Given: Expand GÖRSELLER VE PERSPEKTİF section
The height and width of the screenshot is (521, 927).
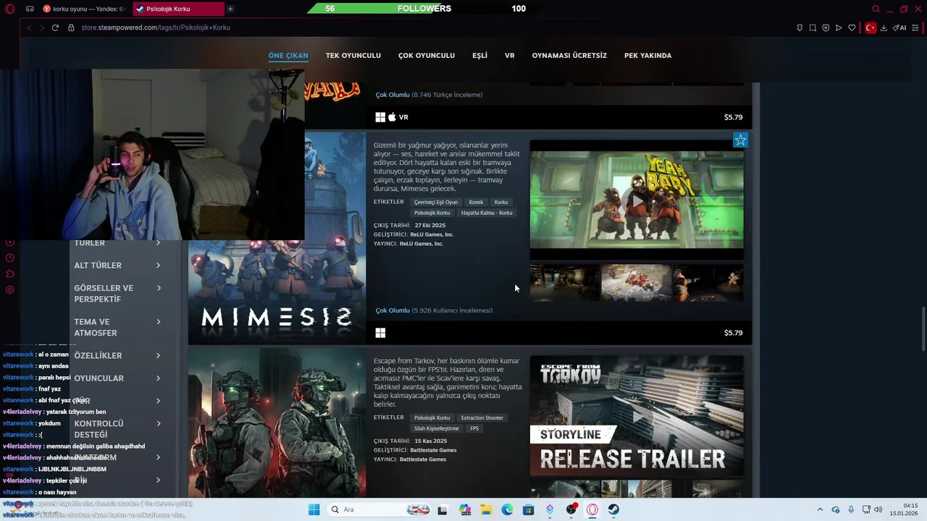Looking at the screenshot, I should coord(117,293).
